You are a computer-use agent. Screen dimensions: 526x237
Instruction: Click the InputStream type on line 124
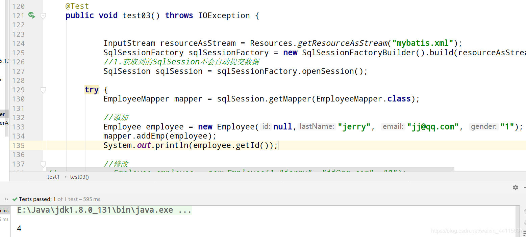(129, 43)
